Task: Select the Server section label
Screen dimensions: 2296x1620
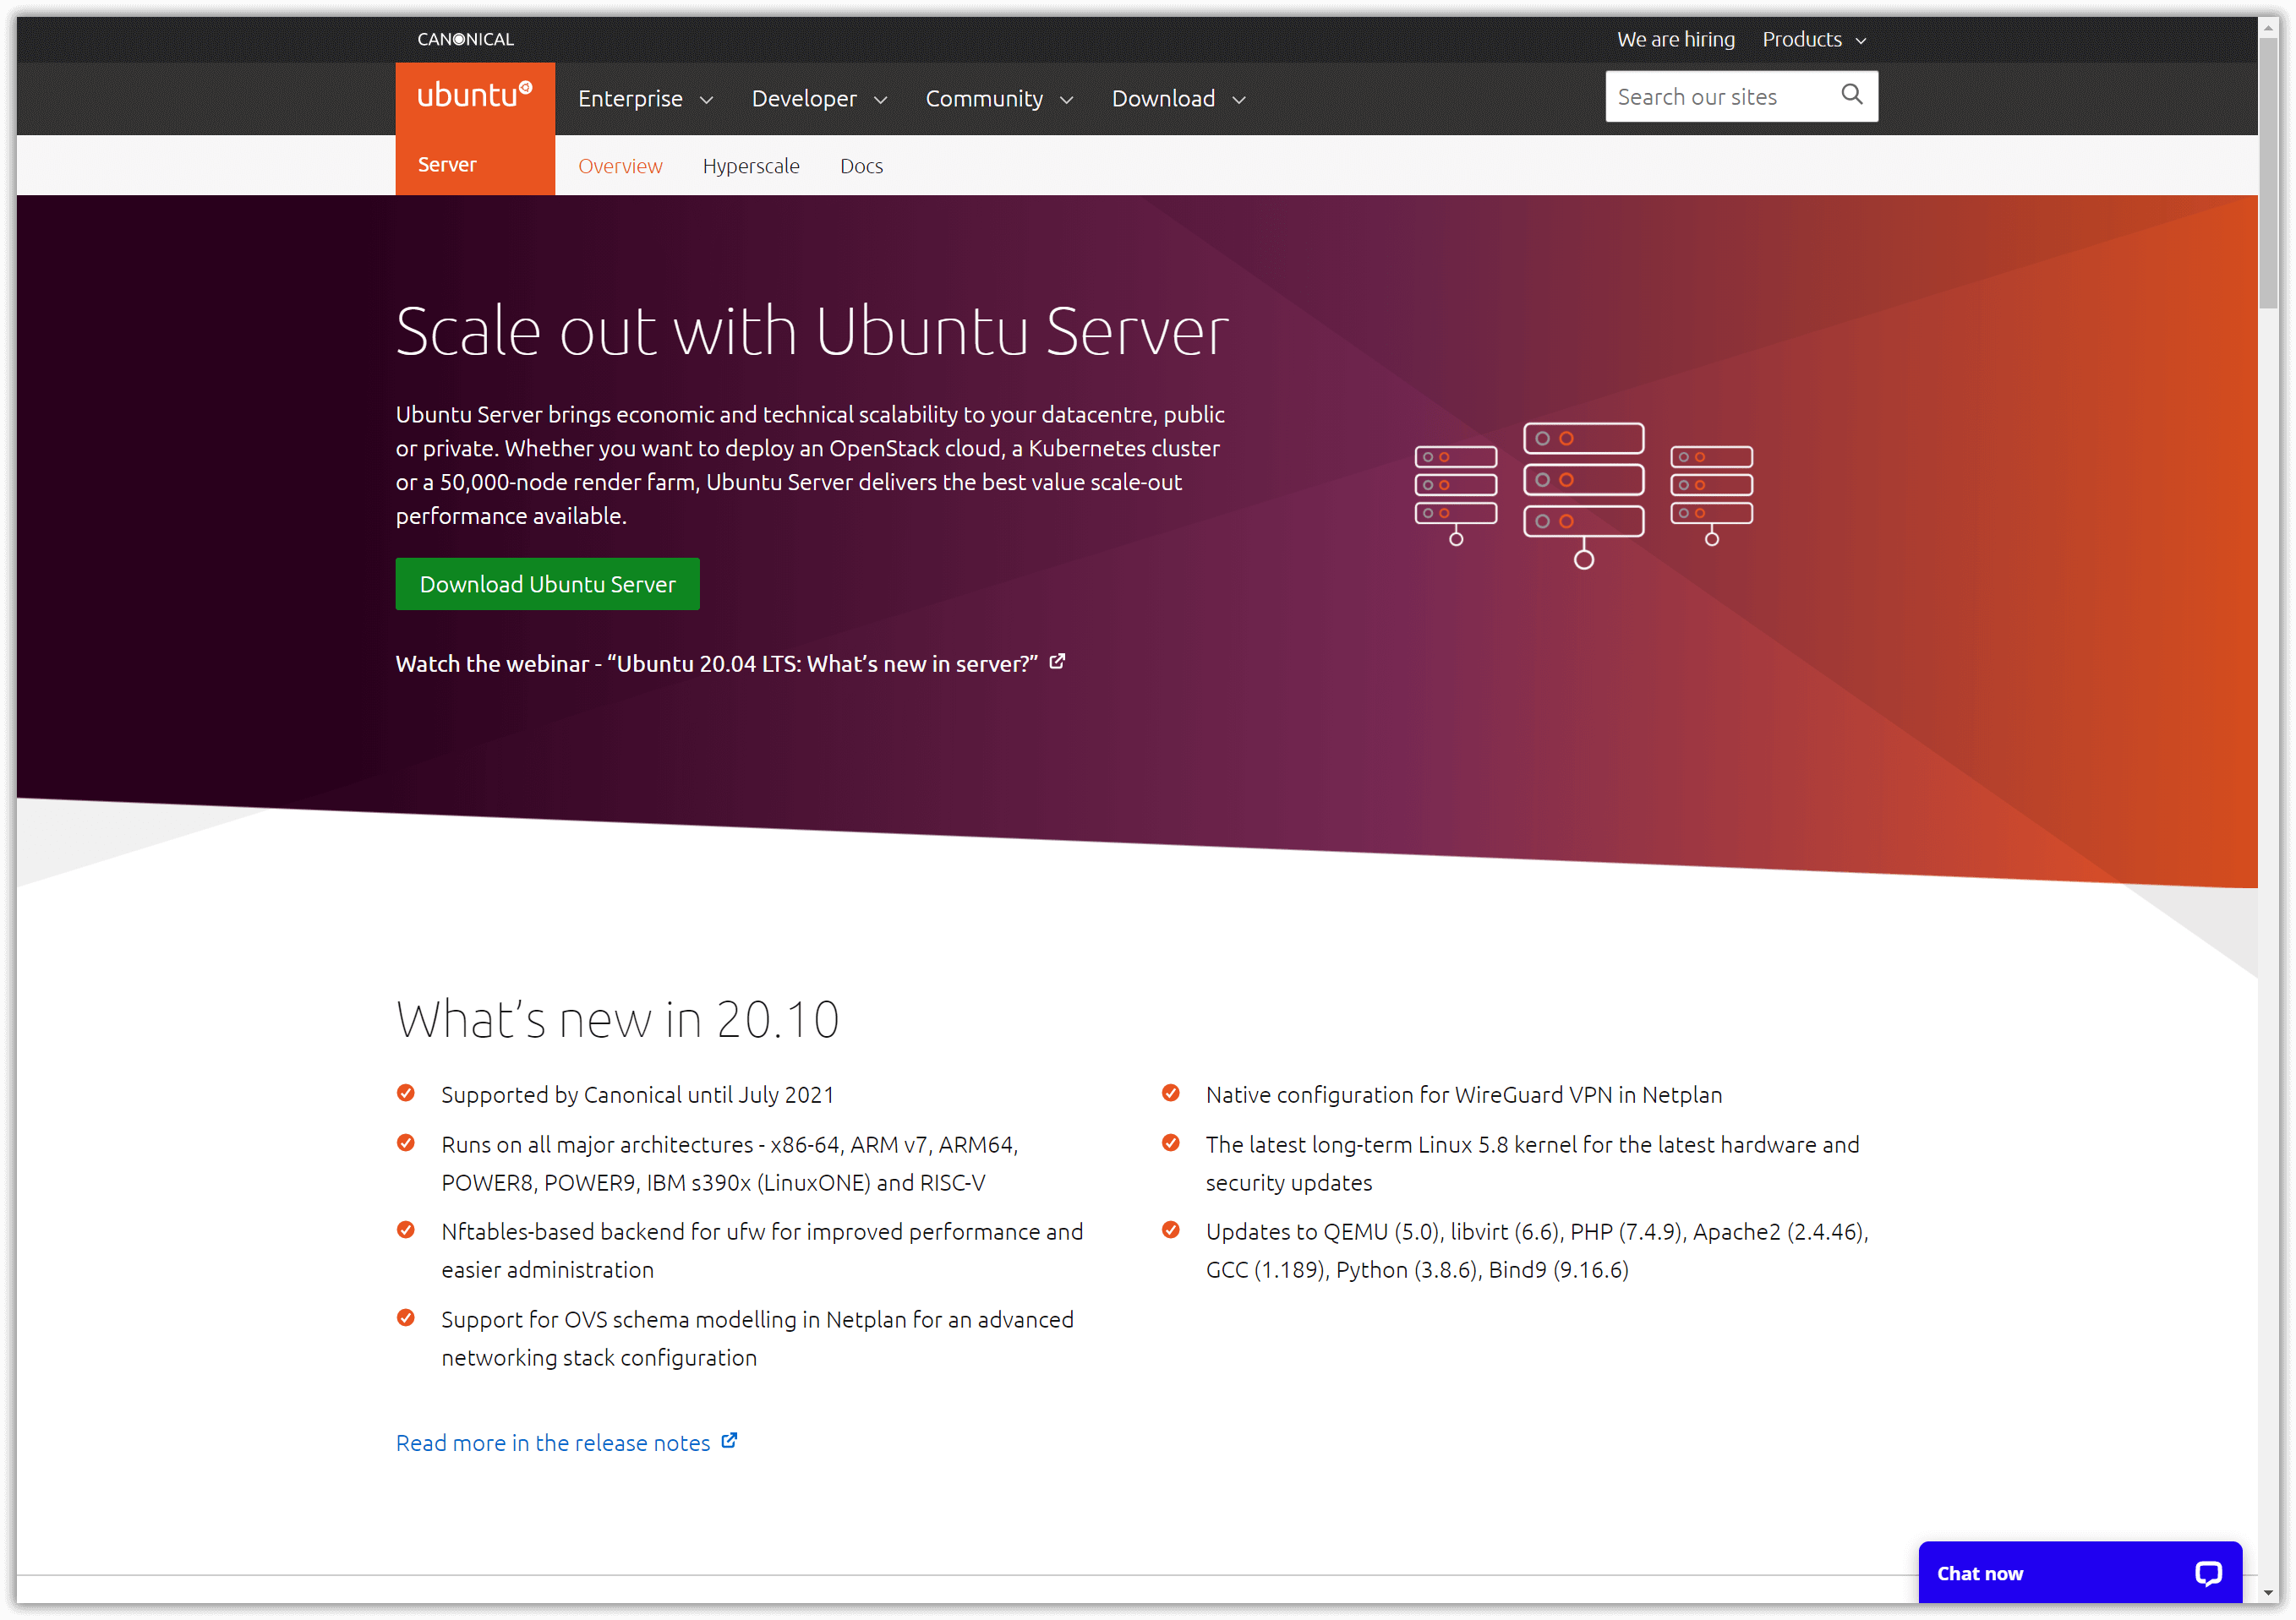Action: (447, 164)
